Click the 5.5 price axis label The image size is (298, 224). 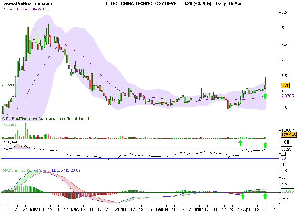click(x=284, y=12)
